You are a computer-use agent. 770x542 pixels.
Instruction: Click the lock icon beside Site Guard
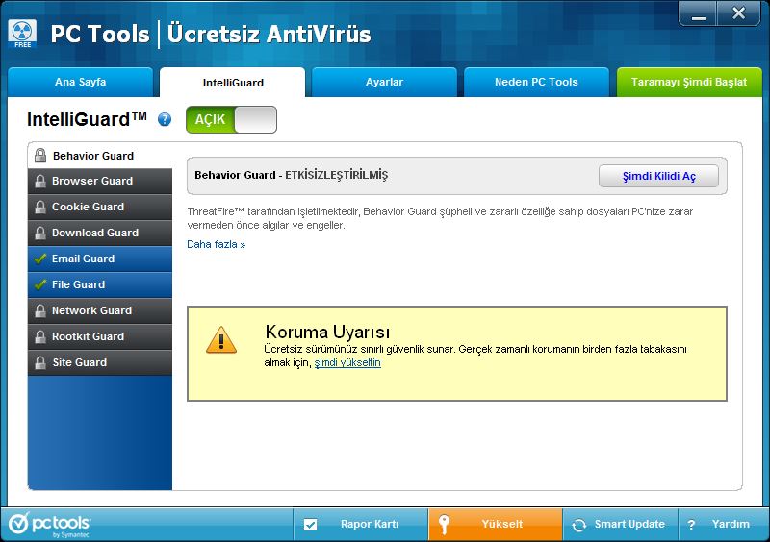pos(40,362)
